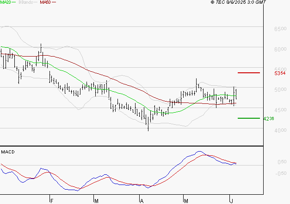The image size is (290, 204).
Task: Click the F February marker on time axis
Action: (x=52, y=201)
